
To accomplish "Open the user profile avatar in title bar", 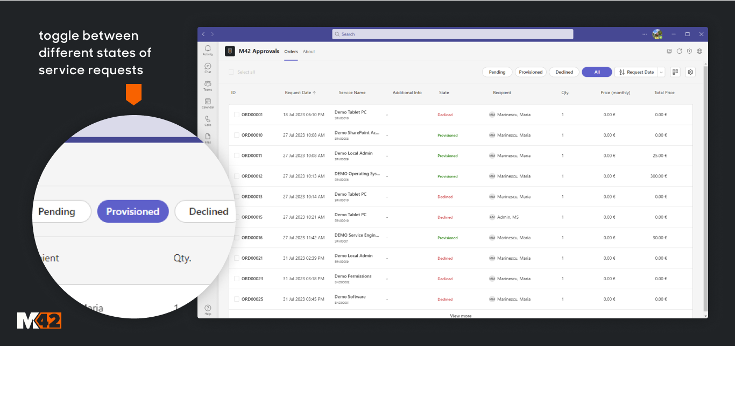I will 657,34.
